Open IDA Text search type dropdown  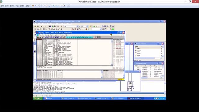pyautogui.click(x=77, y=26)
